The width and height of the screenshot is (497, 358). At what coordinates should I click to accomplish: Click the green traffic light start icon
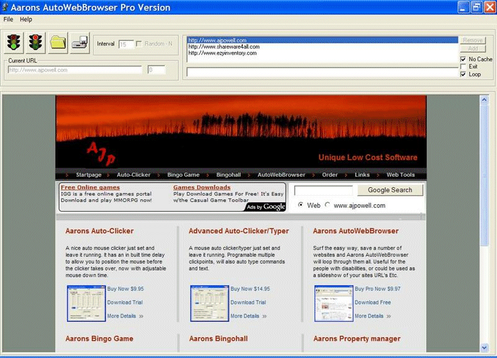[15, 42]
